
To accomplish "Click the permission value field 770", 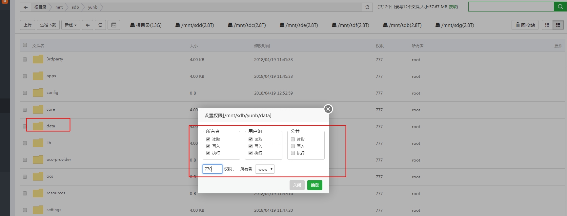I will click(213, 169).
